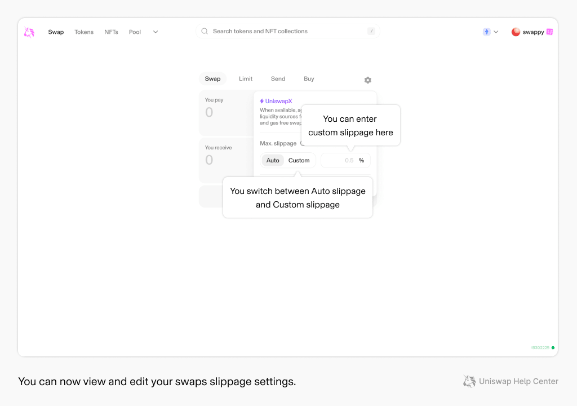Viewport: 577px width, 406px height.
Task: Click the UniswapX lightning bolt icon
Action: pyautogui.click(x=261, y=101)
